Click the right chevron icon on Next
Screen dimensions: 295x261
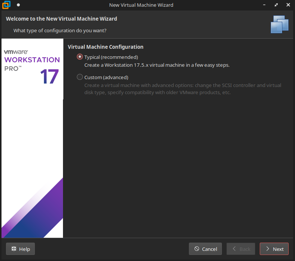click(x=267, y=249)
